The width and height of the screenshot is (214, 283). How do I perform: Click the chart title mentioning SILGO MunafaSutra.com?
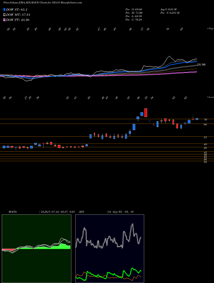(x=43, y=3)
